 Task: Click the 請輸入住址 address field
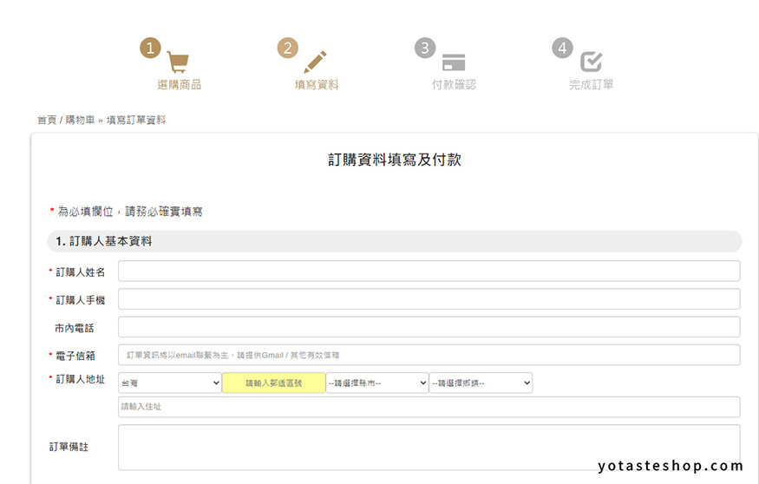tap(429, 407)
